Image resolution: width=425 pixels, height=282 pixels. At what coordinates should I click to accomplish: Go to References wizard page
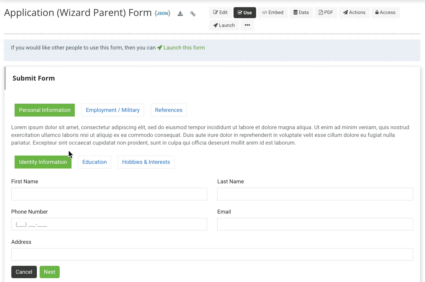click(169, 110)
